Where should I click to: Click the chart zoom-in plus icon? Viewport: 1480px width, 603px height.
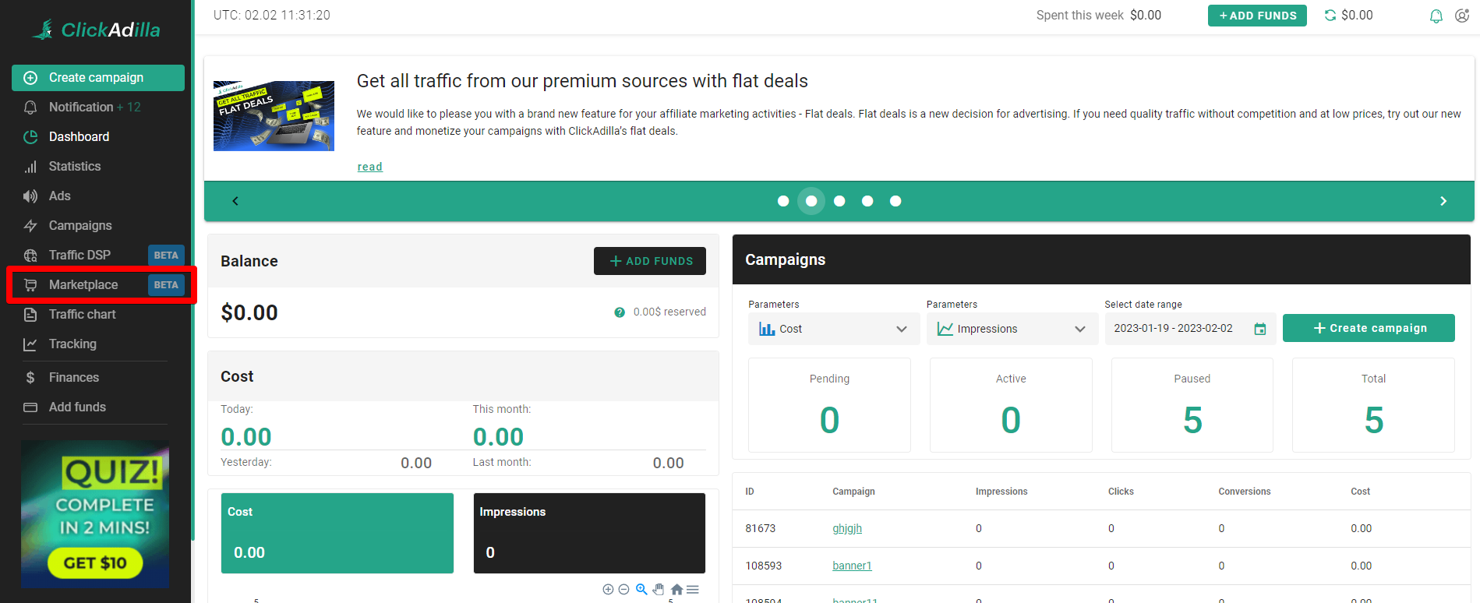(608, 590)
